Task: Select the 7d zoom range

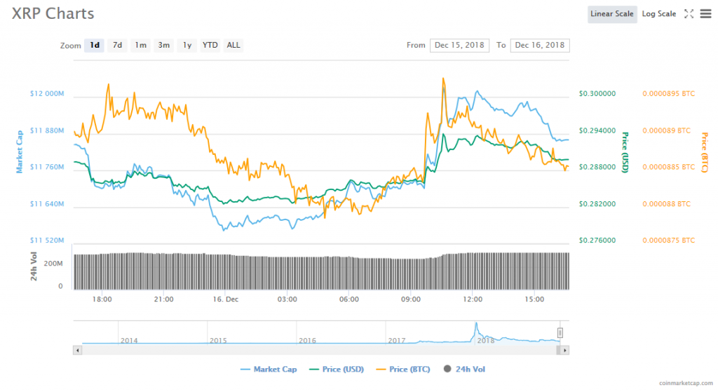Action: (117, 46)
